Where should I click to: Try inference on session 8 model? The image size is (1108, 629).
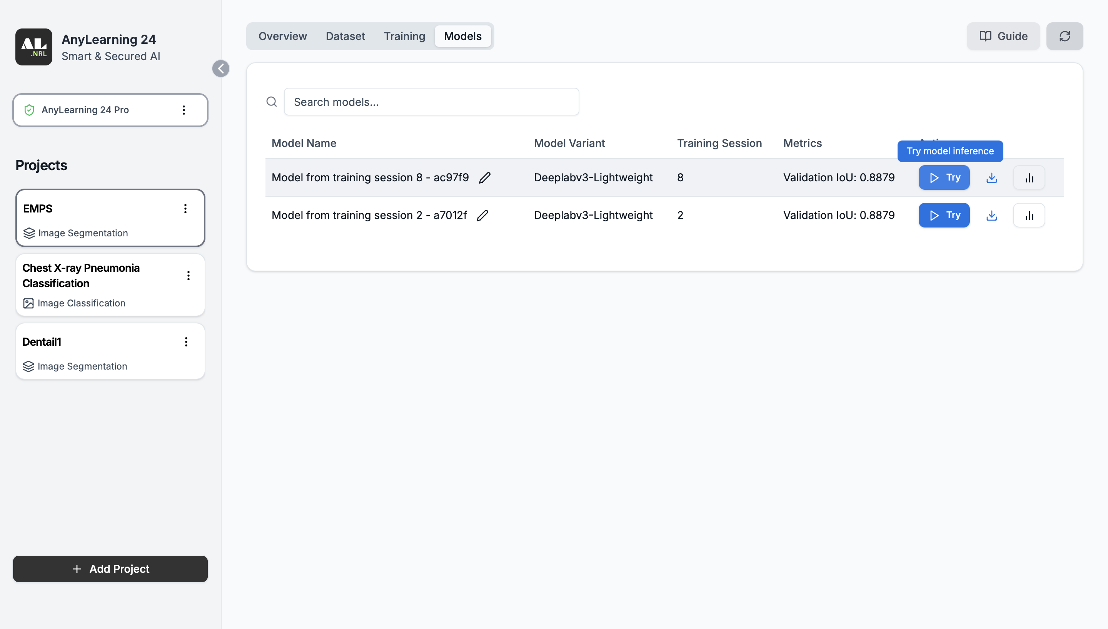coord(944,177)
